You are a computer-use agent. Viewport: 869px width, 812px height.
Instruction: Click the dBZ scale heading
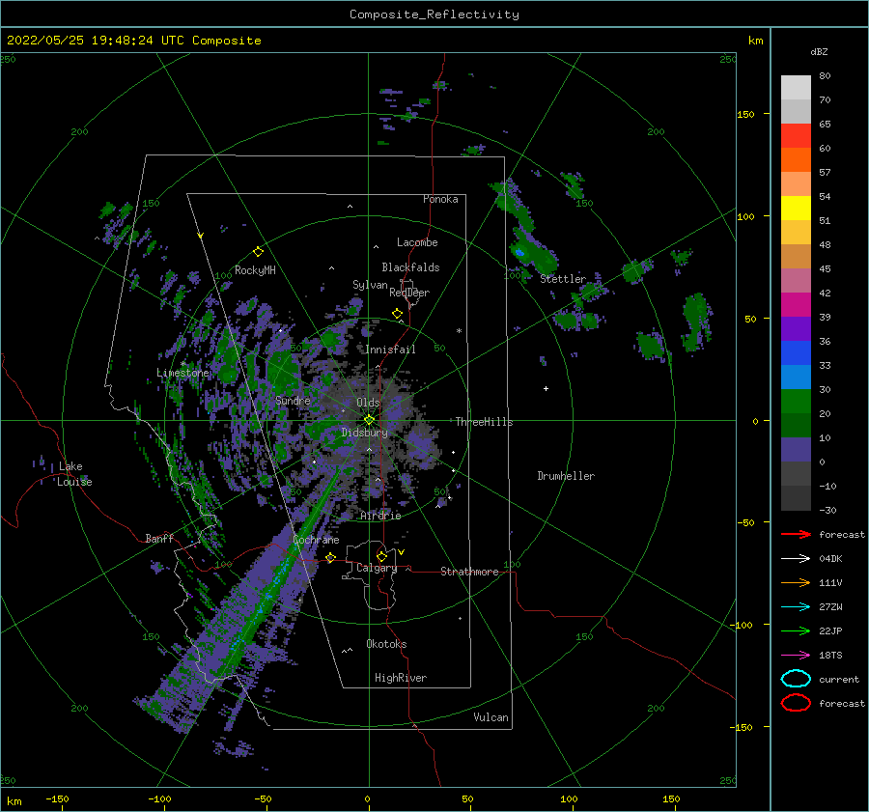[x=819, y=51]
